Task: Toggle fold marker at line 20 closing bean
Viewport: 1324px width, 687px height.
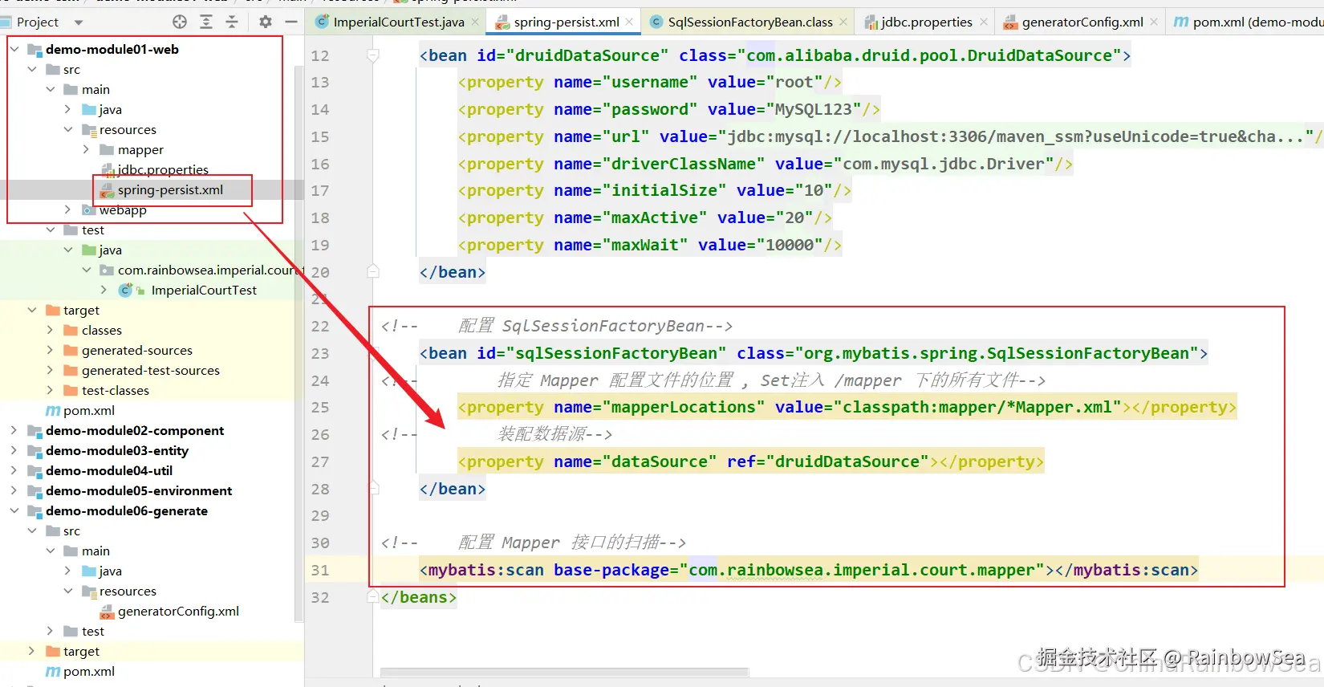Action: 373,271
